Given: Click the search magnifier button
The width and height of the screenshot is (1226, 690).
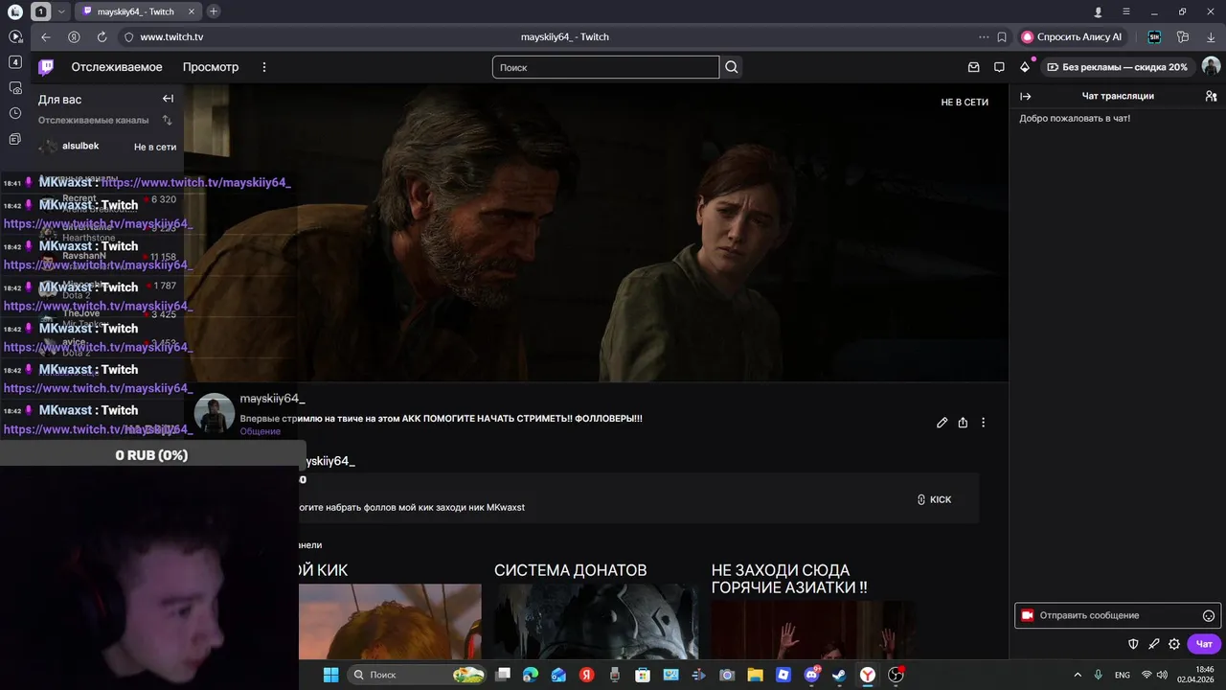Looking at the screenshot, I should click(x=732, y=67).
